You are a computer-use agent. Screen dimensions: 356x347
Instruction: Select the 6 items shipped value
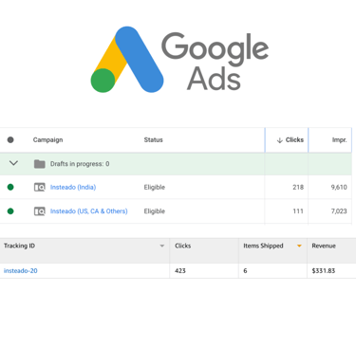coord(245,270)
